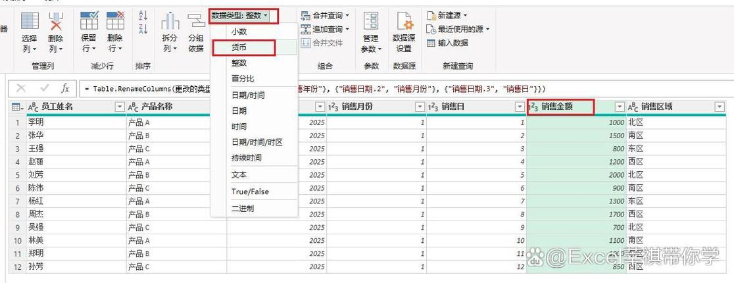The width and height of the screenshot is (734, 283).
Task: Open the filter dropdown for 销售金额
Action: tap(620, 107)
